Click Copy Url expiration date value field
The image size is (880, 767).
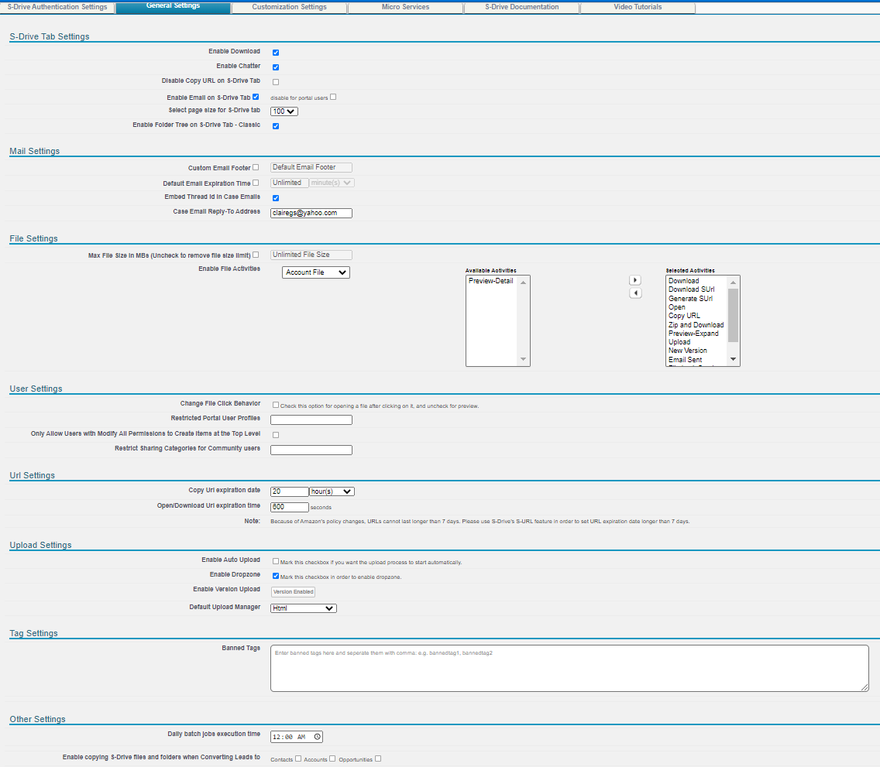[290, 491]
